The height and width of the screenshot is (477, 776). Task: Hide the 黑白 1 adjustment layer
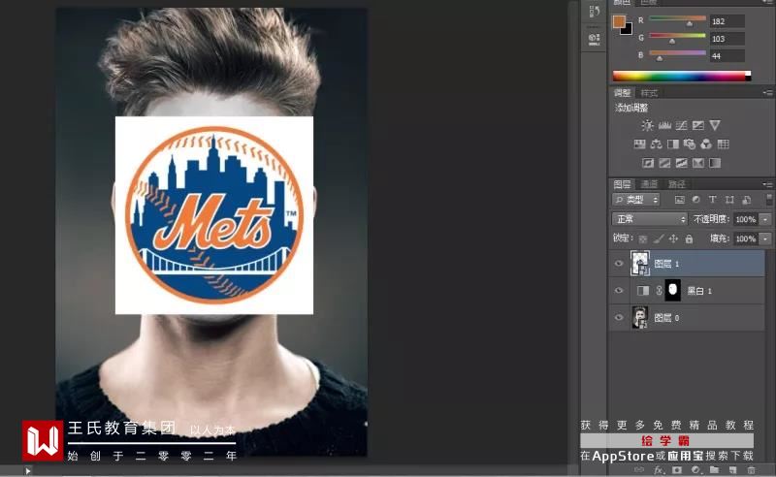point(619,291)
